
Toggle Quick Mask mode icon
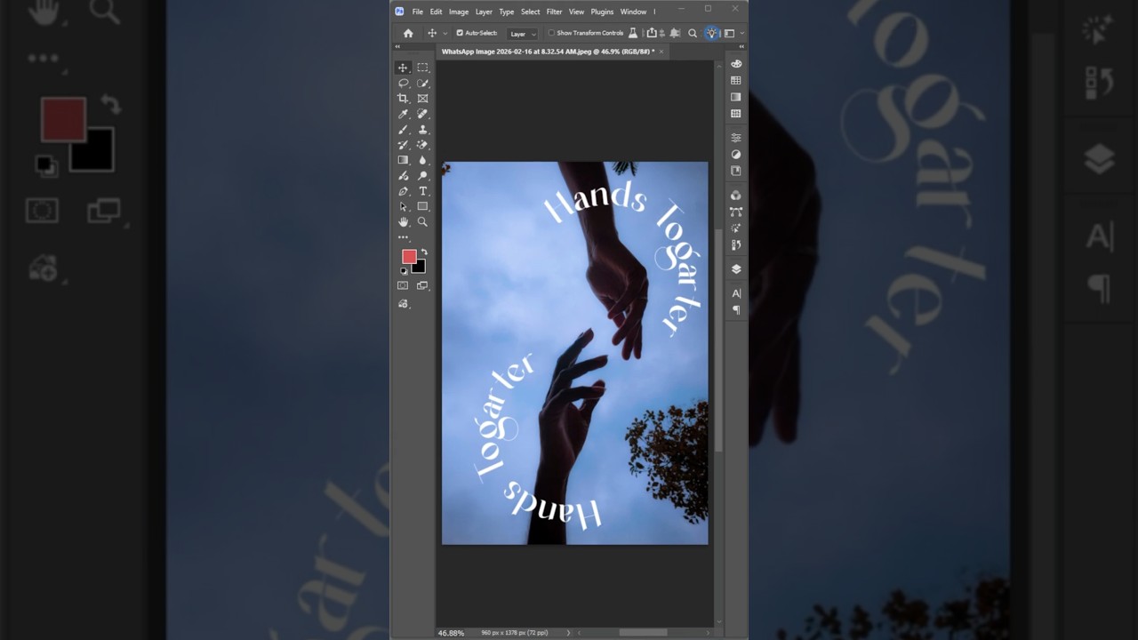tap(403, 285)
